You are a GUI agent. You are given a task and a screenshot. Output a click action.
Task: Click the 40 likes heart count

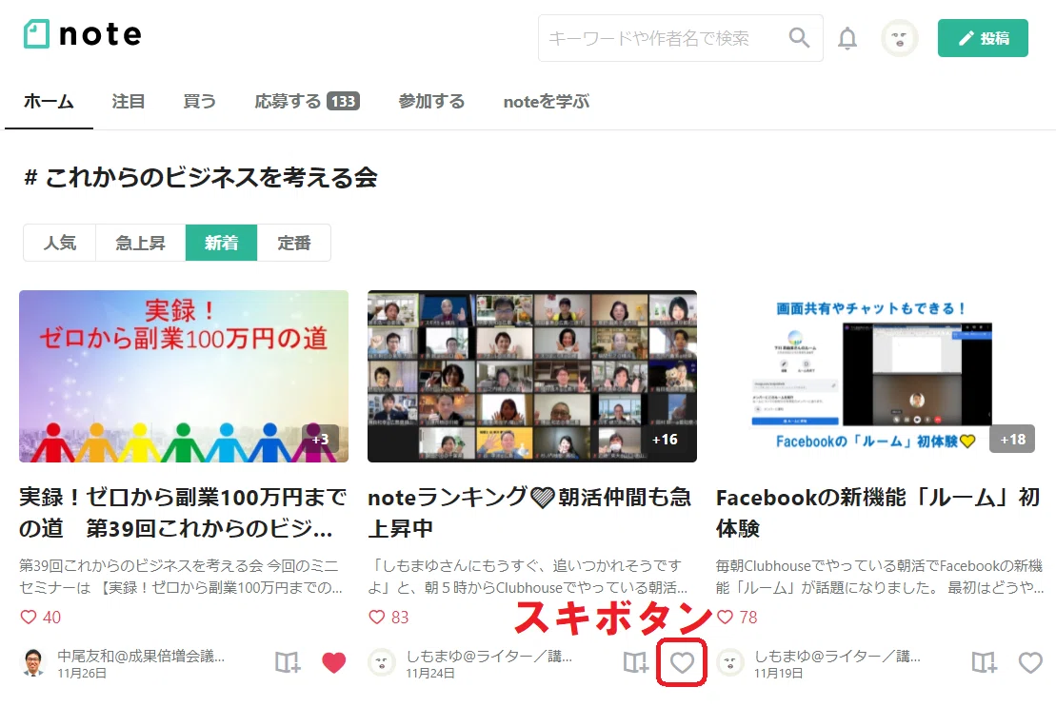[40, 617]
